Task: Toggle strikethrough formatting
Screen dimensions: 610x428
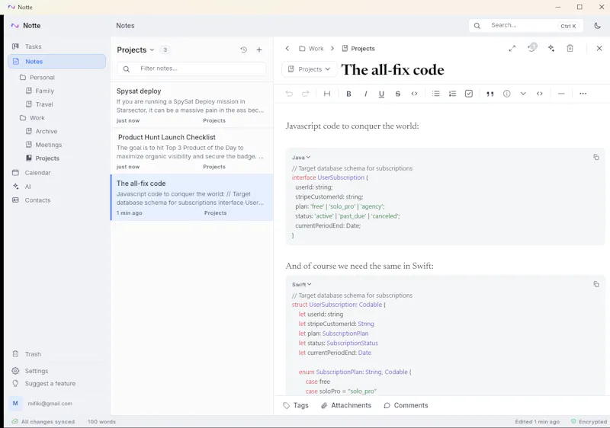Action: 397,94
